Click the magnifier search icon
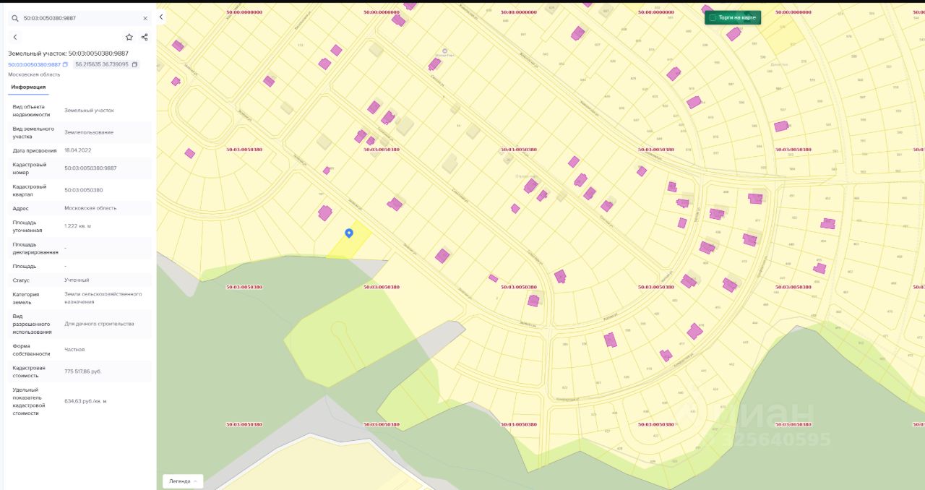 14,18
